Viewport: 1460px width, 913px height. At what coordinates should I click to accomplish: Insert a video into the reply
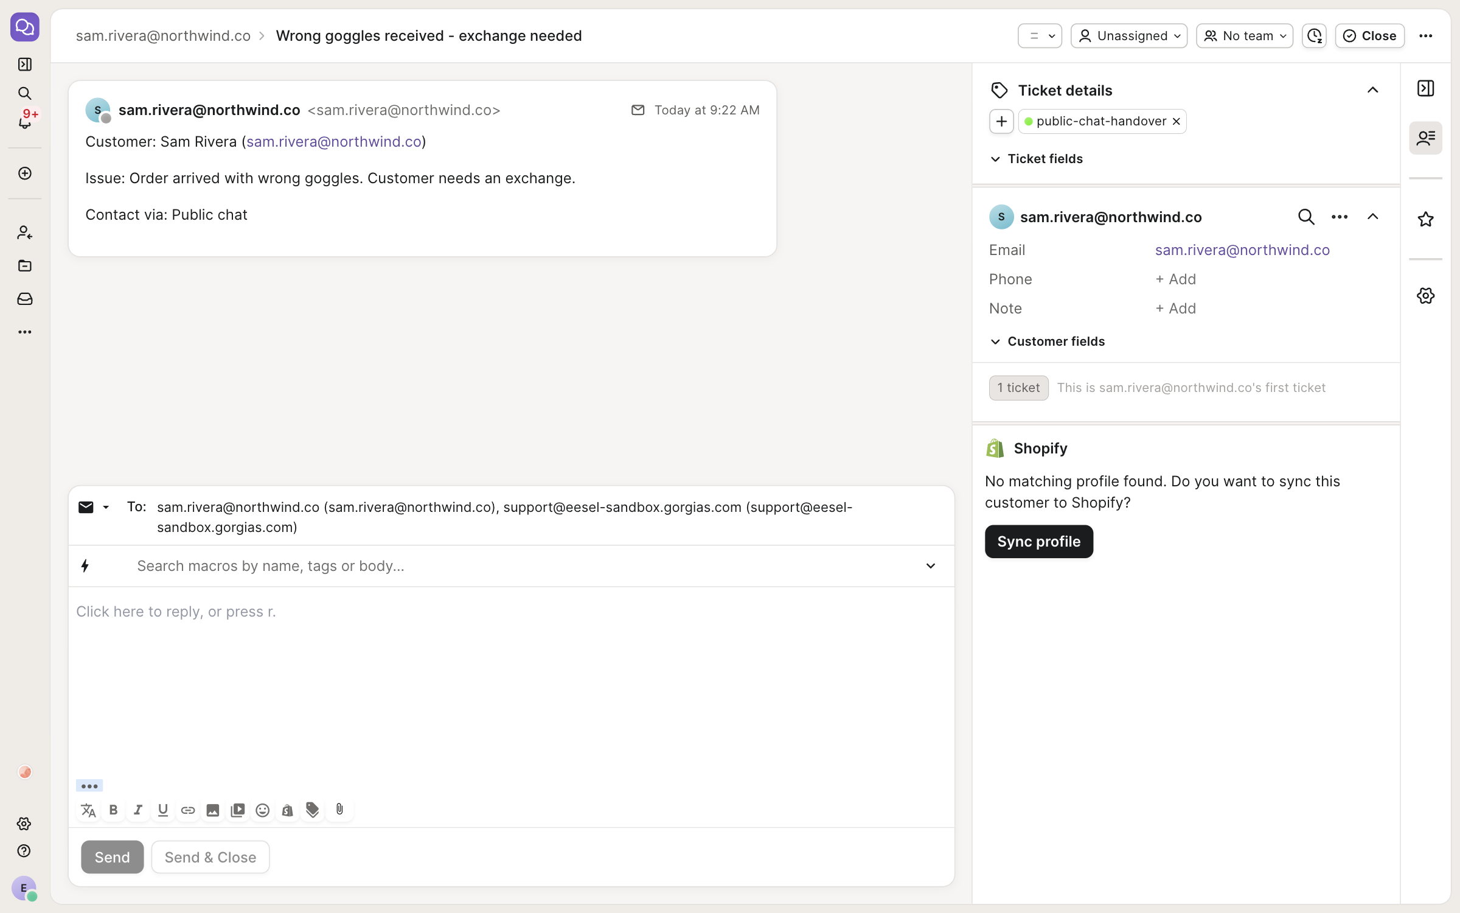(x=238, y=810)
